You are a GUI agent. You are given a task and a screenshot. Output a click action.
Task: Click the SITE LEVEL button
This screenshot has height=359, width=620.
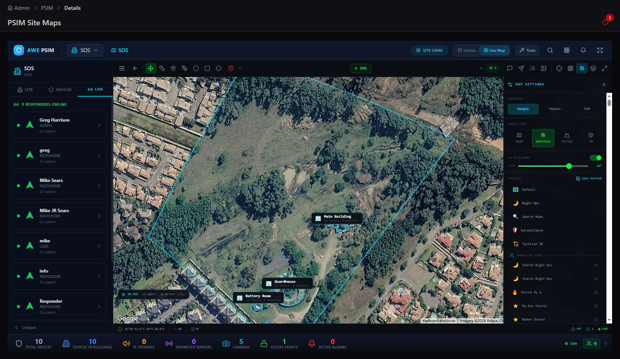tap(430, 50)
